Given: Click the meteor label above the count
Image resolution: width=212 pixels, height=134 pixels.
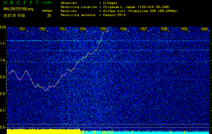Looking at the screenshot, I should [47, 11].
